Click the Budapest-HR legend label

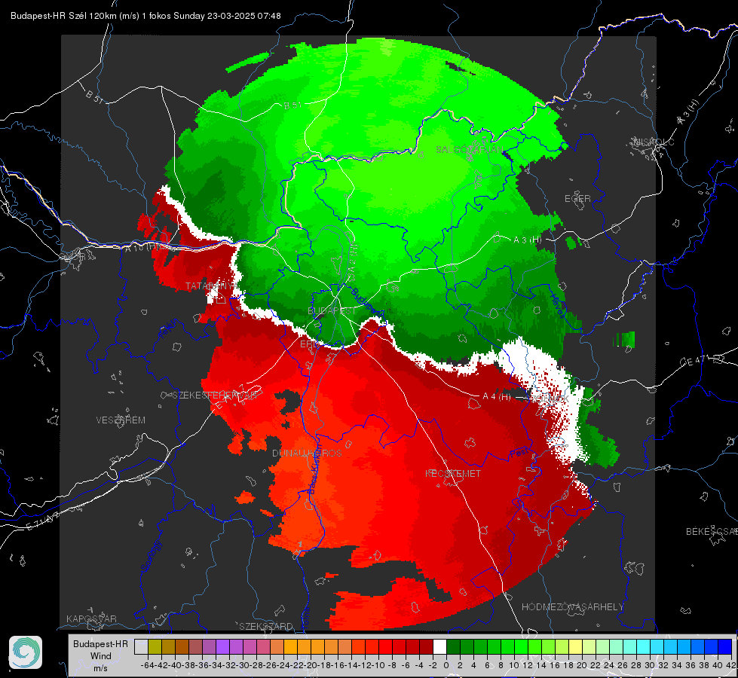100,643
